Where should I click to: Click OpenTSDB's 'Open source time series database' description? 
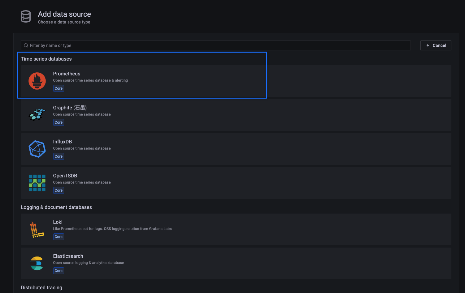pos(82,182)
